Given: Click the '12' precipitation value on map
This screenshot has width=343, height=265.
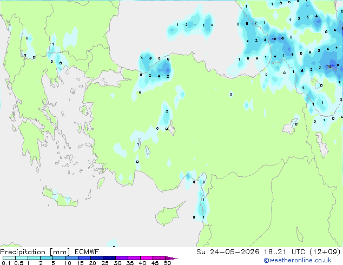Looking at the screenshot, I should click(274, 39).
